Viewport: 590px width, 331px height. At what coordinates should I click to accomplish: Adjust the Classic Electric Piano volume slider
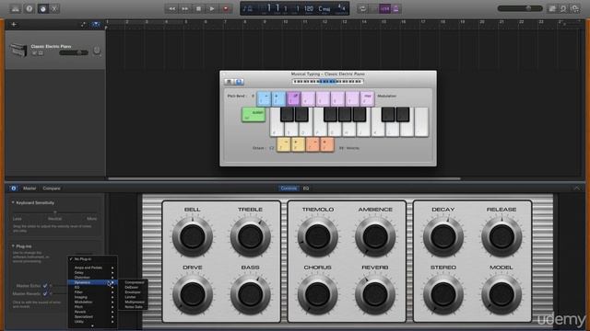[x=74, y=53]
